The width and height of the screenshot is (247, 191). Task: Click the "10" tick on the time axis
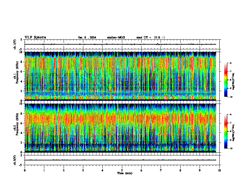click(219, 170)
